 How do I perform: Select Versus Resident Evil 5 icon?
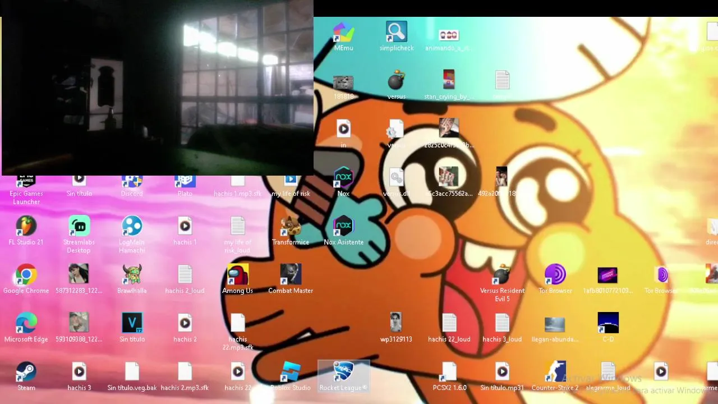tap(502, 283)
